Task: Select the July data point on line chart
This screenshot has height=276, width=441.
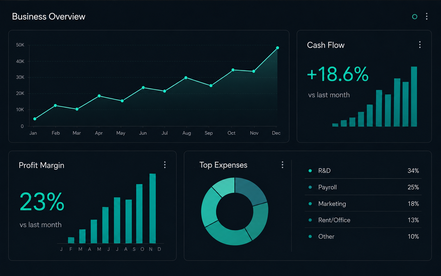Action: pos(165,91)
